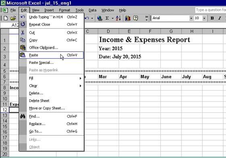This screenshot has width=226, height=158.
Task: Open the Insert menu
Action: pos(49,10)
